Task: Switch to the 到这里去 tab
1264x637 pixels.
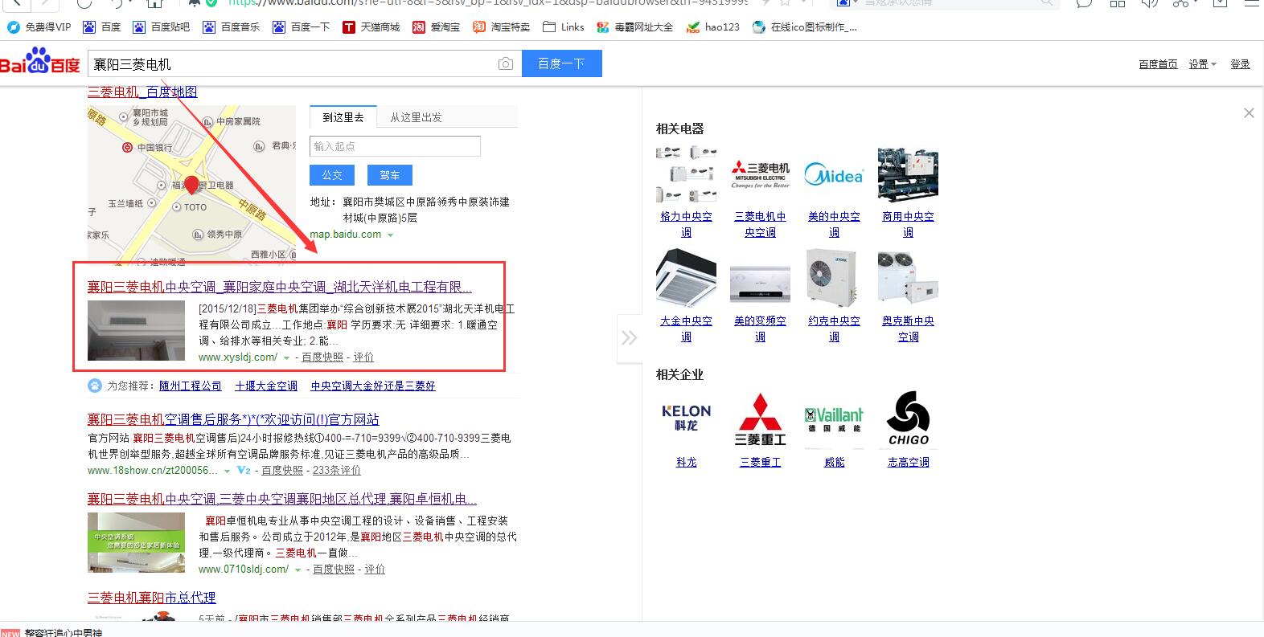Action: click(x=343, y=117)
